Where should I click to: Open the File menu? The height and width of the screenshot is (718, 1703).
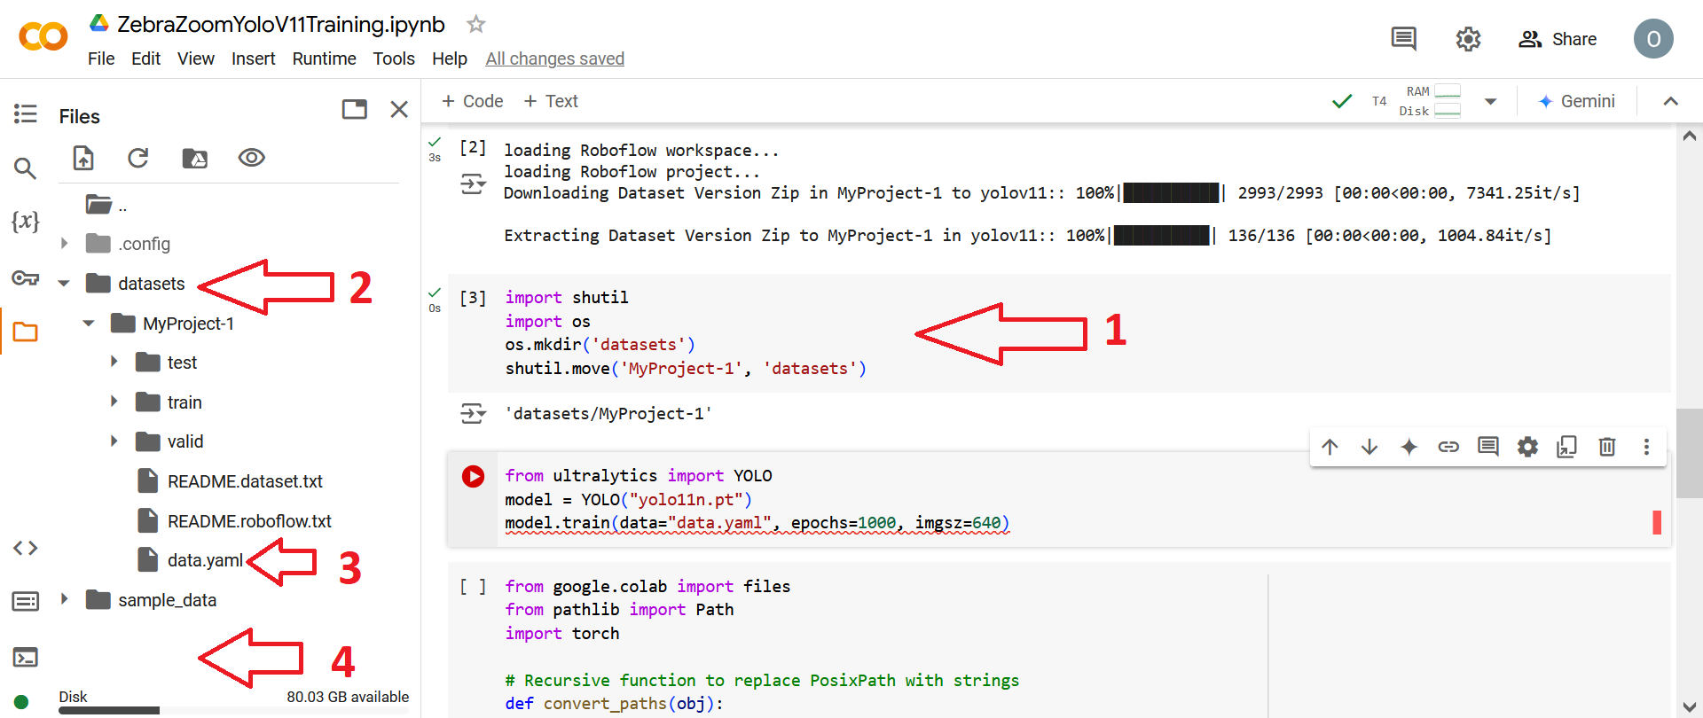(101, 59)
